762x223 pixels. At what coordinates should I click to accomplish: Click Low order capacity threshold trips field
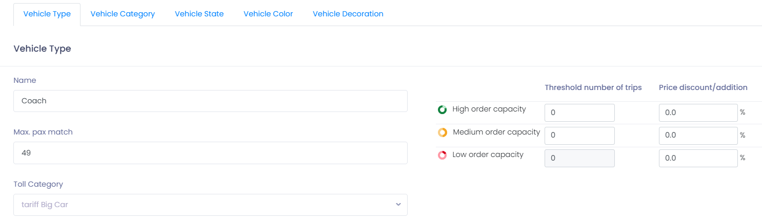579,158
